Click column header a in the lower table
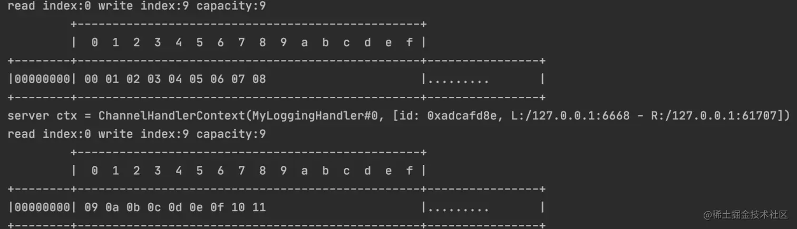The image size is (797, 229). (304, 171)
